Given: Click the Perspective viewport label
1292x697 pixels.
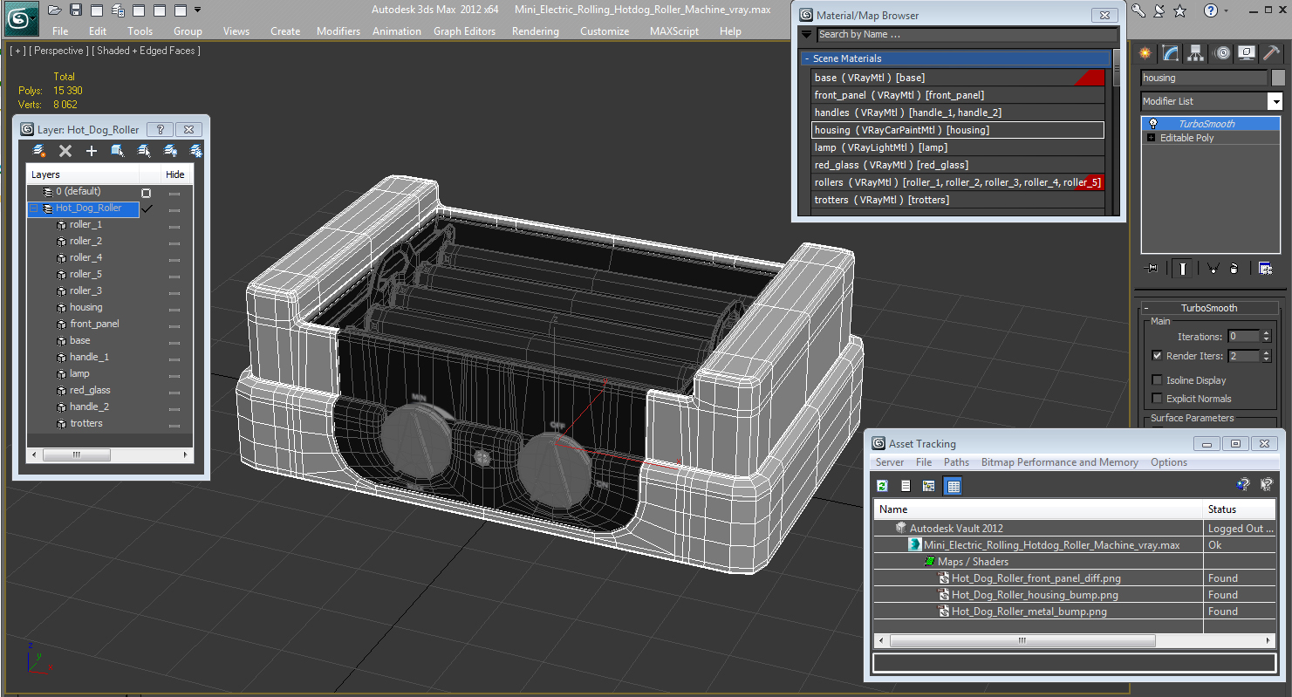Looking at the screenshot, I should coord(59,51).
